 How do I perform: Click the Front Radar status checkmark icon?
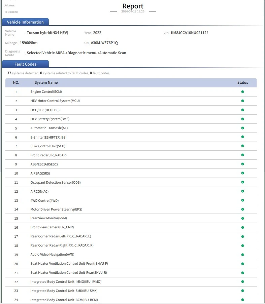coord(242,155)
